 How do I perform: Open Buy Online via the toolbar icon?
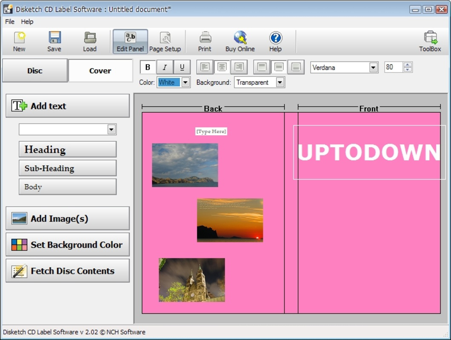[x=240, y=40]
